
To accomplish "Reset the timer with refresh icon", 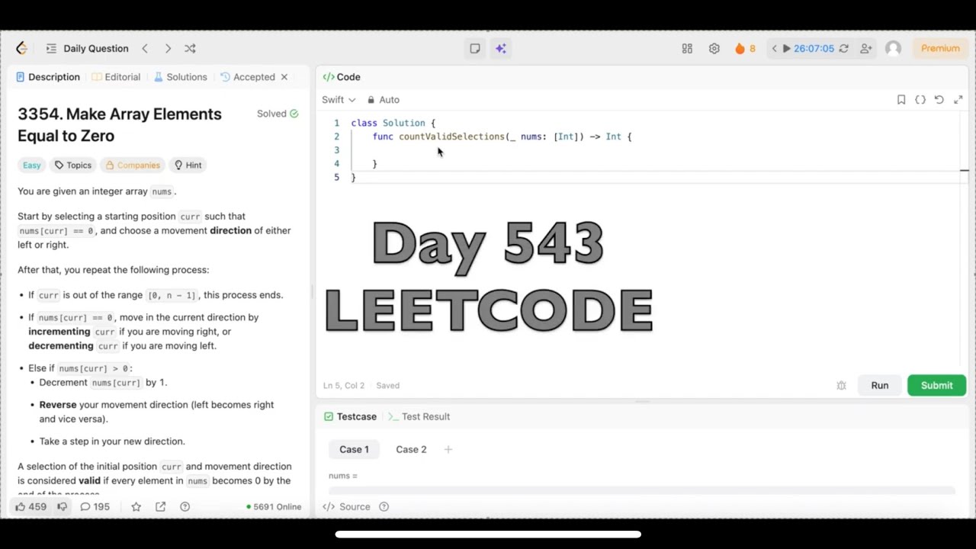I will (x=843, y=48).
